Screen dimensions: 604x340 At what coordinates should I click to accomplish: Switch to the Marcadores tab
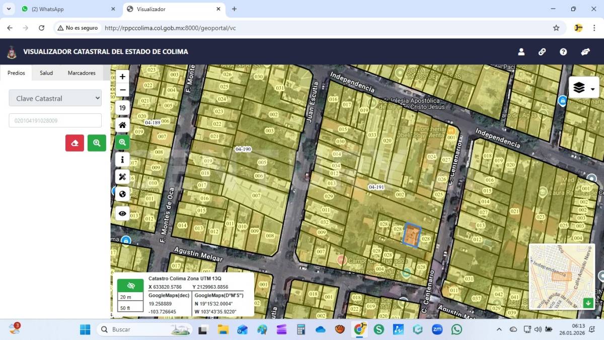tap(82, 73)
